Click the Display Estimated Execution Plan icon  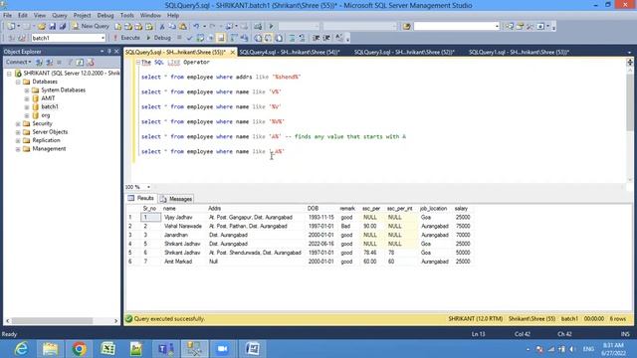[x=199, y=38]
